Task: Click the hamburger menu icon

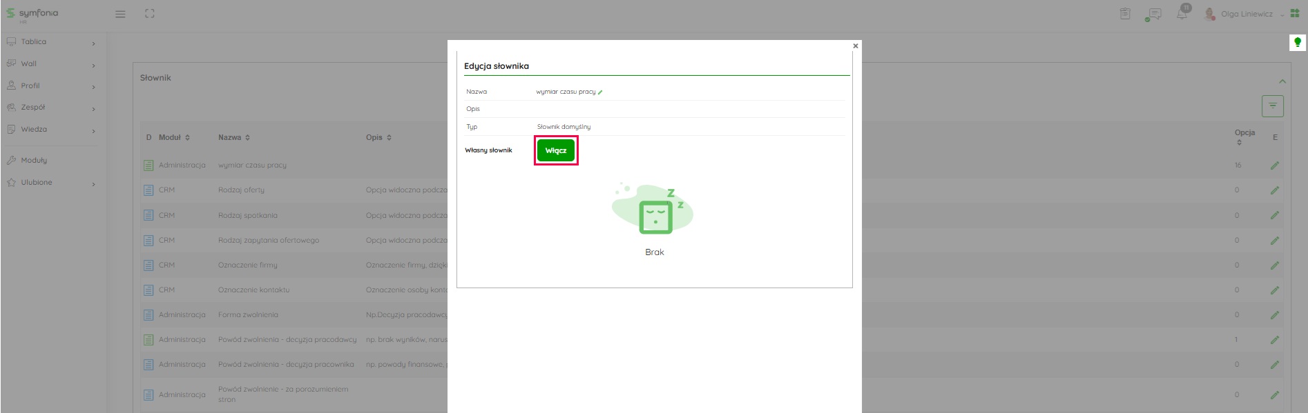Action: (120, 14)
